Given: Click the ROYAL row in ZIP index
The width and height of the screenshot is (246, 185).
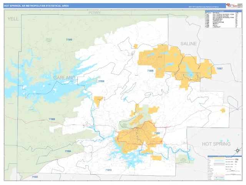Looking at the screenshot, I should (x=223, y=25).
